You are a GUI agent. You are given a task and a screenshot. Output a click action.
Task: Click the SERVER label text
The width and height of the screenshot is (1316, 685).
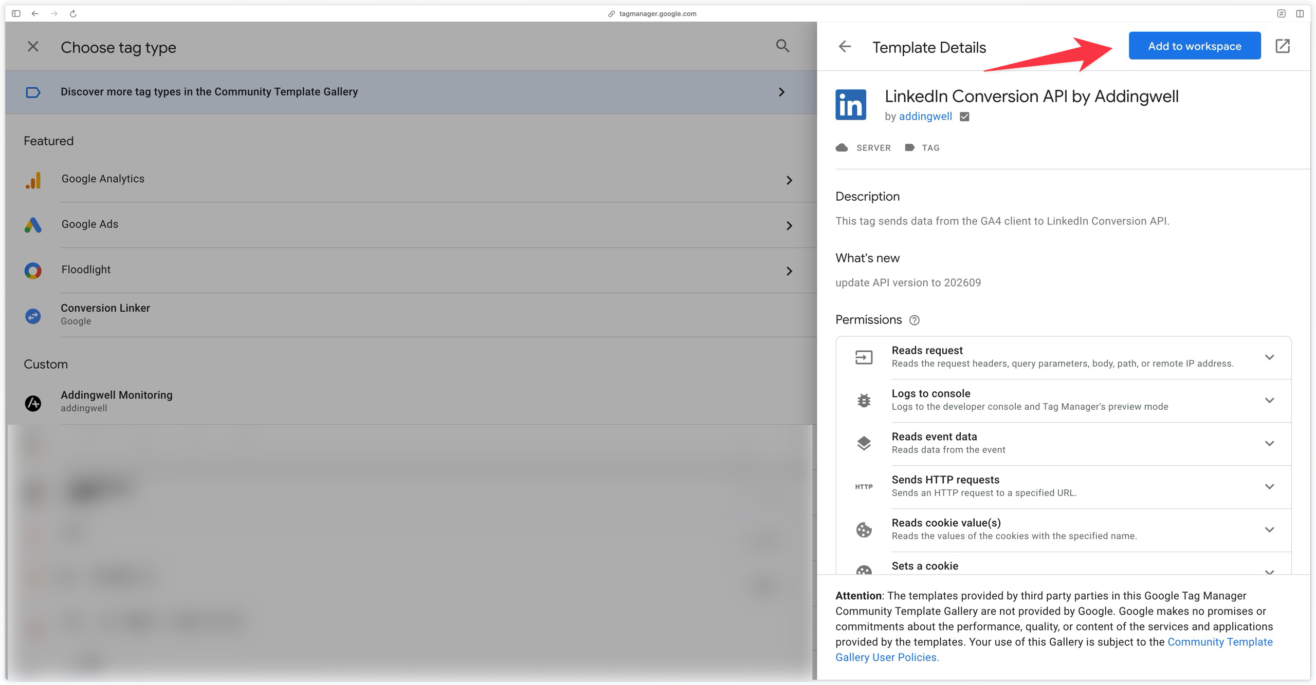pos(873,148)
